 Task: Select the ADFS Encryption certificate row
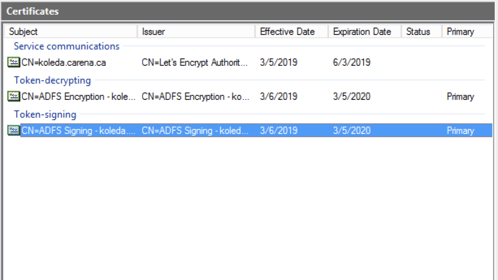tap(73, 97)
